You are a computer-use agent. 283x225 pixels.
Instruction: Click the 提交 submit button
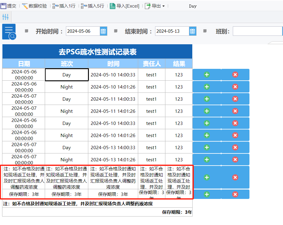coord(8,6)
